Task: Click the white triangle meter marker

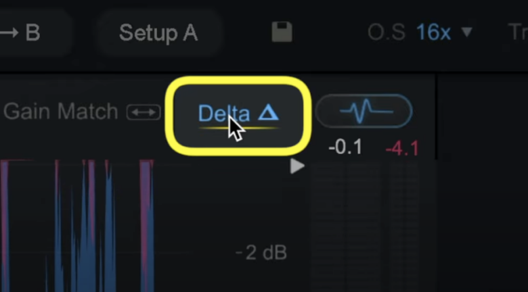Action: [297, 166]
